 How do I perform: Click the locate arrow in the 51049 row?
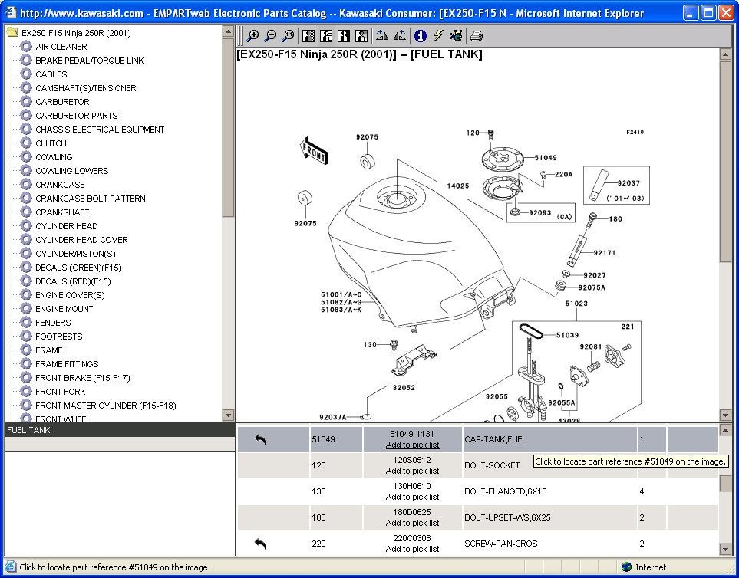[260, 439]
